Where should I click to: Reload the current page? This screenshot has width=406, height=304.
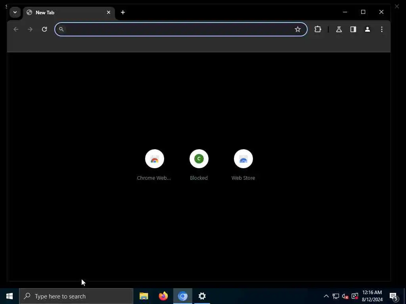[44, 29]
